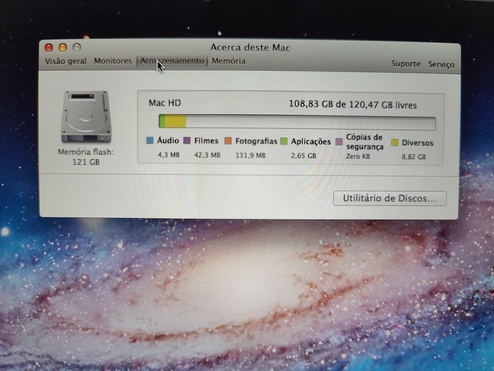Image resolution: width=494 pixels, height=371 pixels.
Task: Click the Cópias de segurança color swatch
Action: 339,142
